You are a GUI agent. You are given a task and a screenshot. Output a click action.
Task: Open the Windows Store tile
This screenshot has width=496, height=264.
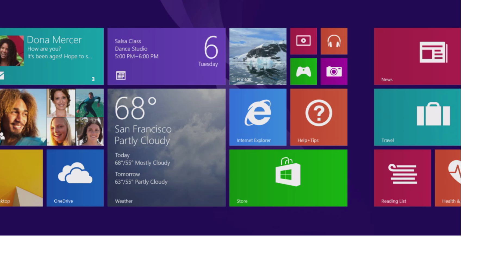click(288, 178)
